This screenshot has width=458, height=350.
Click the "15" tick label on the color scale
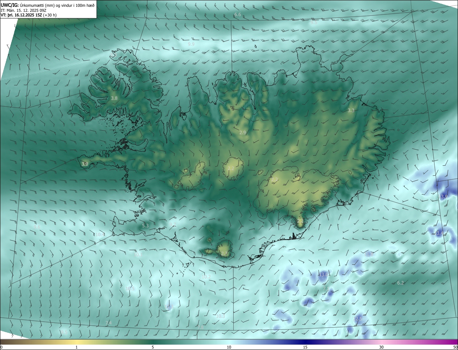[305, 347]
